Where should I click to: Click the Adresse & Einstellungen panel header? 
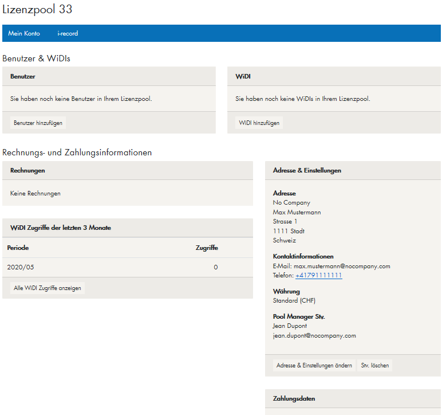click(x=307, y=170)
